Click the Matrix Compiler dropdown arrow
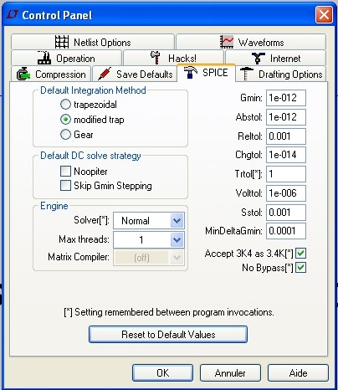 177,257
